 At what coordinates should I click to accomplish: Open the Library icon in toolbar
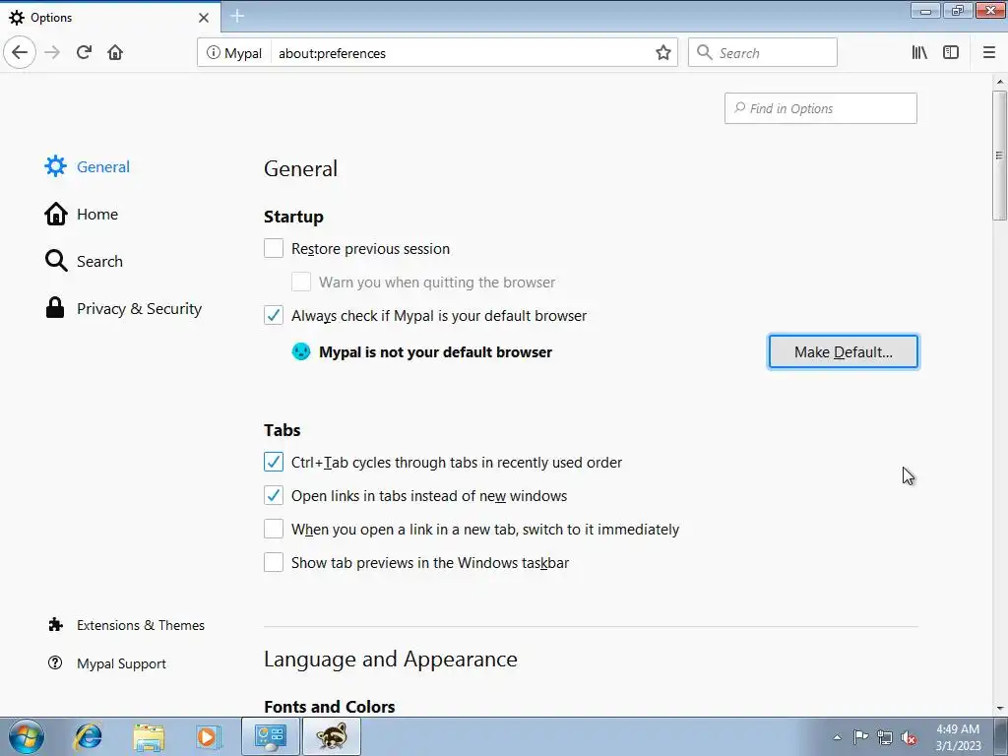[919, 52]
